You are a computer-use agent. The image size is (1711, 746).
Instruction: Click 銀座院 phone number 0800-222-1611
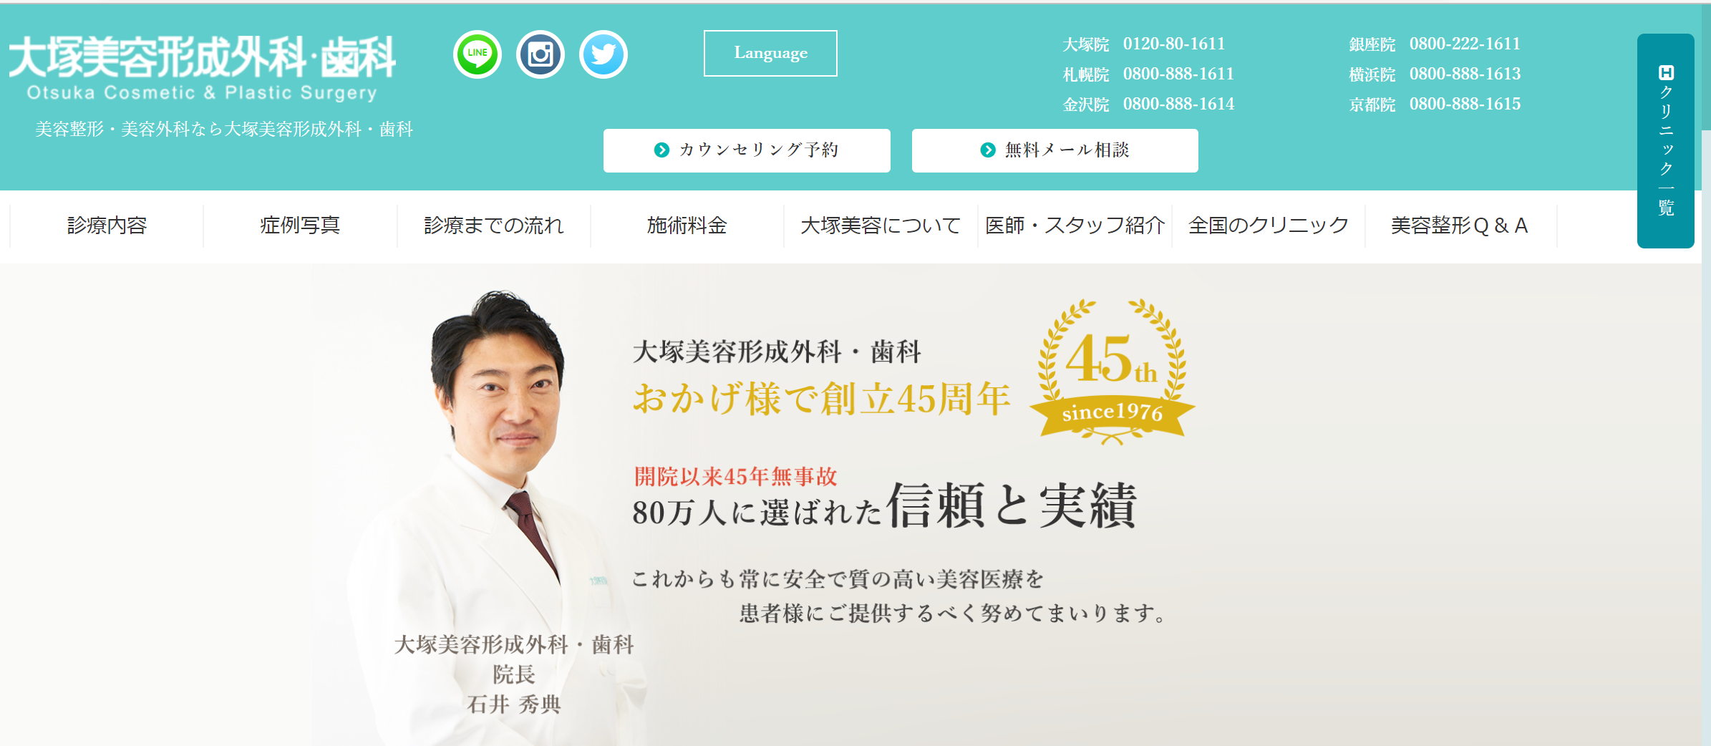[x=1465, y=44]
